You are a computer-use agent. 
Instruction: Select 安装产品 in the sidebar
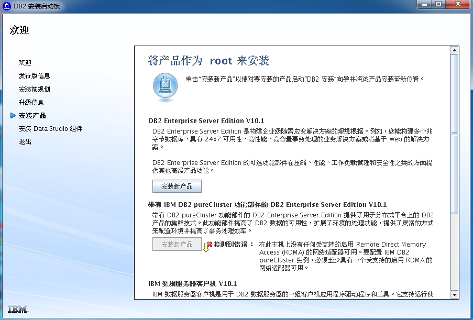[32, 116]
